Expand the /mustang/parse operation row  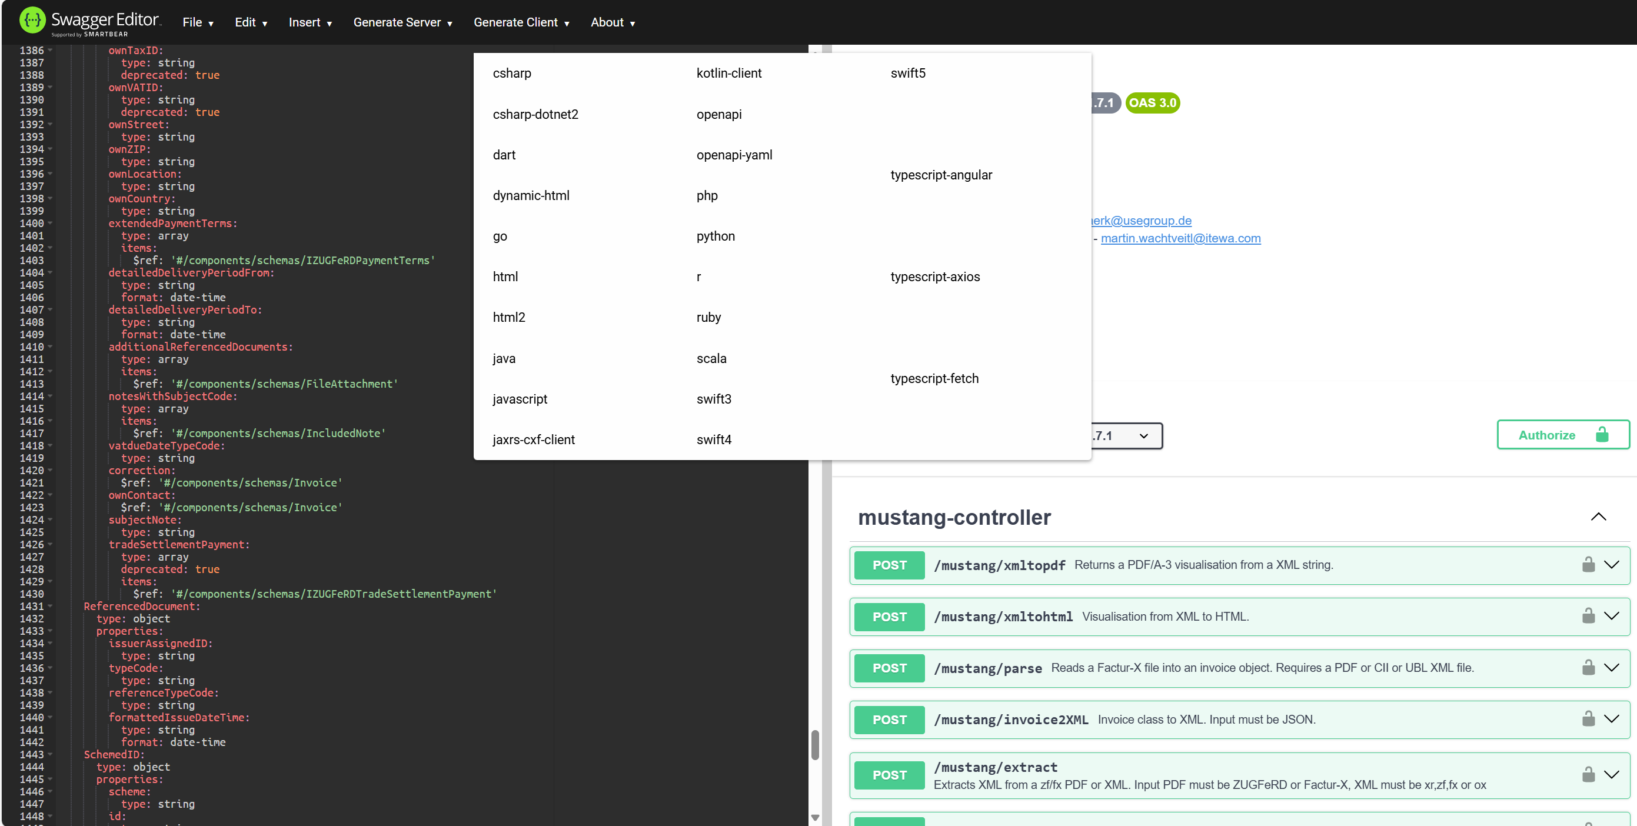pyautogui.click(x=1613, y=668)
